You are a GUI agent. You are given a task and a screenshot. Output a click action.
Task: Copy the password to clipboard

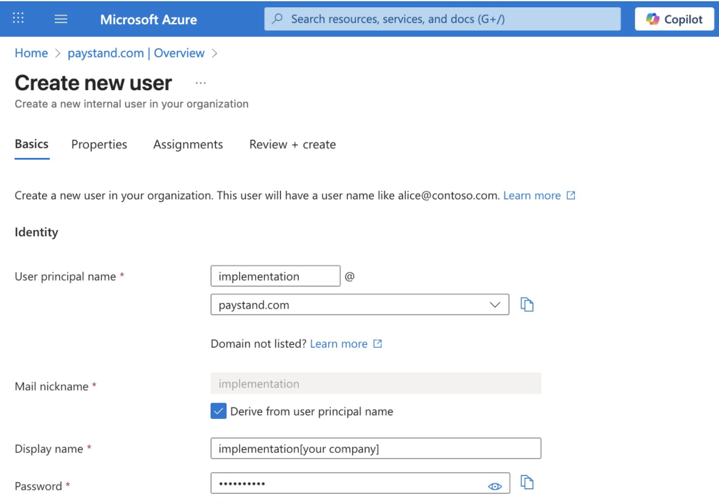[527, 482]
